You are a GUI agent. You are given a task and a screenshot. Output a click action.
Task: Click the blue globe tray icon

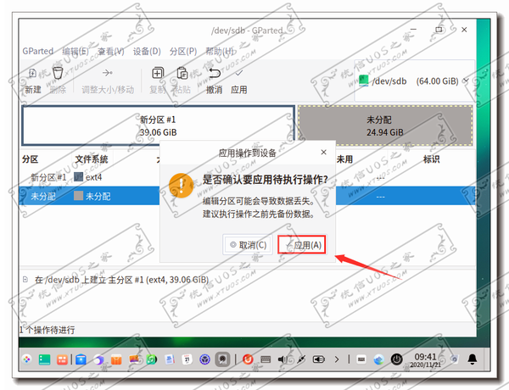[378, 359]
